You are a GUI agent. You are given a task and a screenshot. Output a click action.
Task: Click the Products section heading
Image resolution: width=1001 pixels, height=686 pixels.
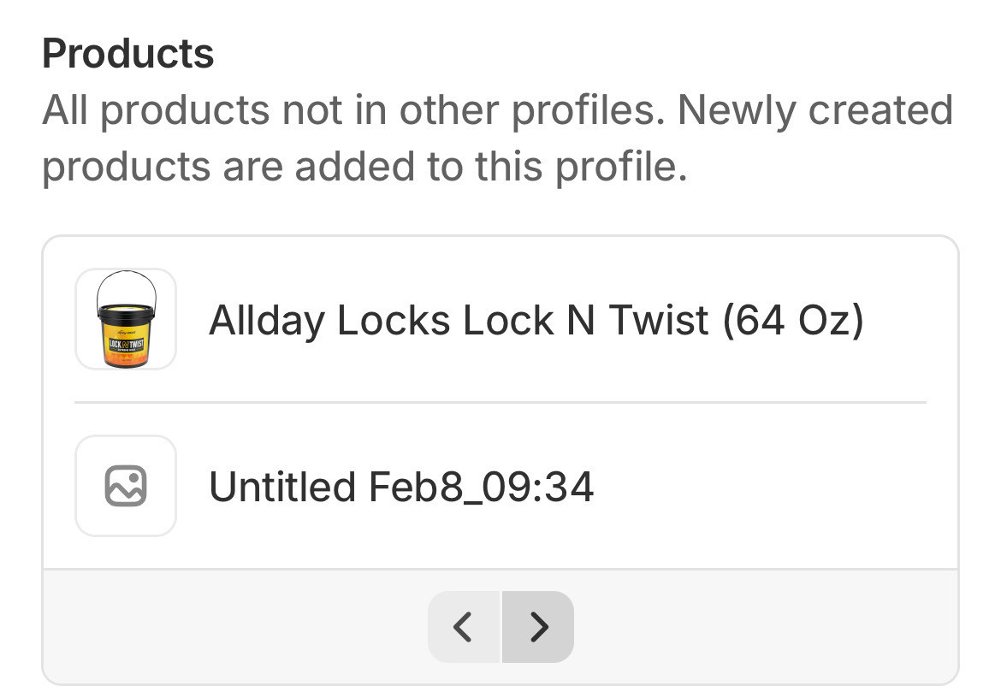coord(127,54)
